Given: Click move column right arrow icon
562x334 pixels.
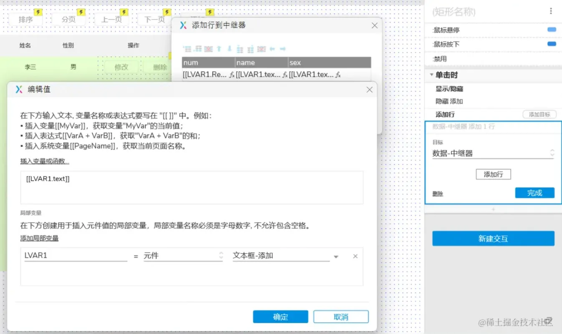Looking at the screenshot, I should click(x=282, y=49).
